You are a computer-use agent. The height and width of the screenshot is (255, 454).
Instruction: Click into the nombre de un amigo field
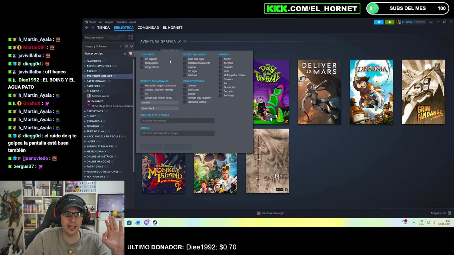point(177,133)
